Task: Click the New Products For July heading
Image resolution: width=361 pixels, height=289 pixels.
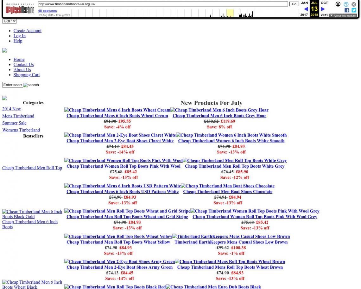Action: click(x=211, y=103)
